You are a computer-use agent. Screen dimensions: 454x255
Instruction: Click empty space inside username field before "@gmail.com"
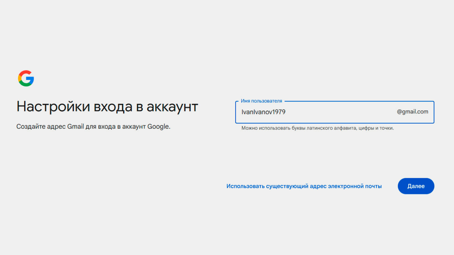pos(339,112)
